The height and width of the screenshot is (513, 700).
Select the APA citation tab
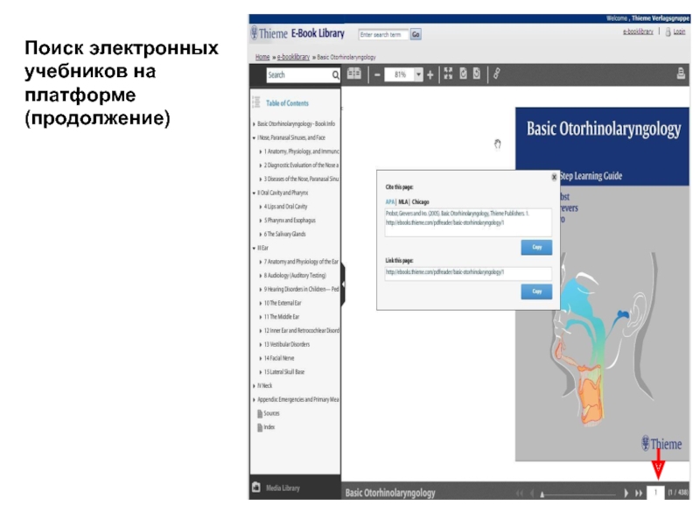tap(389, 202)
